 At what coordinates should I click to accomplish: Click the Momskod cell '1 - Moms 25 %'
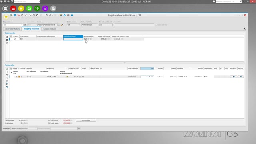tap(183, 76)
